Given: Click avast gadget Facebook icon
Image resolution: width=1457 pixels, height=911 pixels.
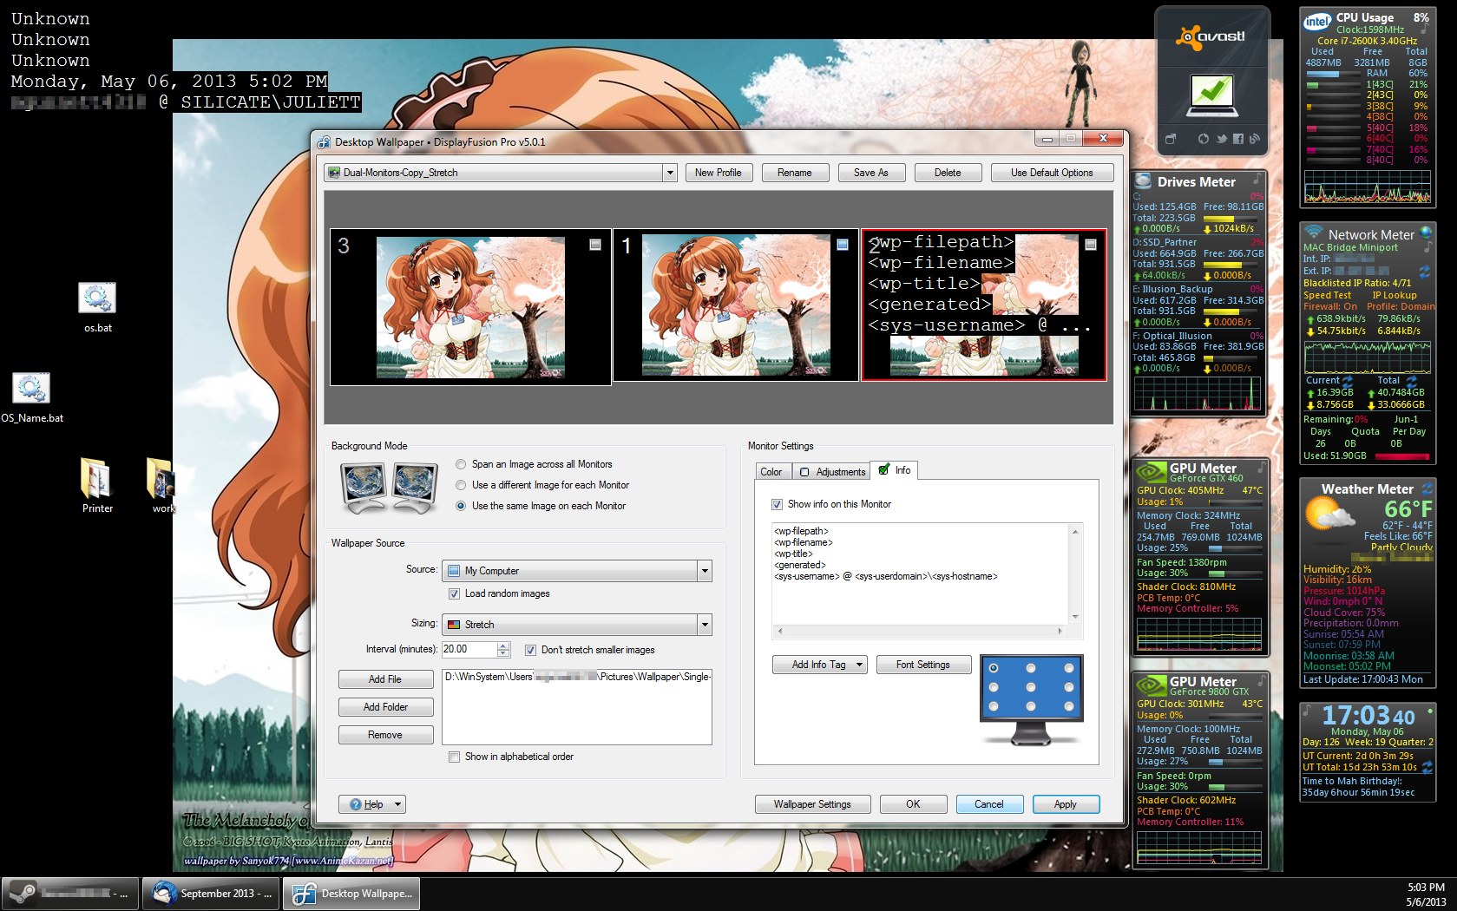Looking at the screenshot, I should (1237, 139).
